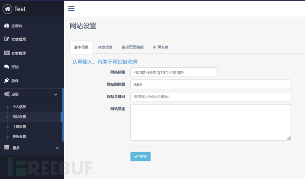
Task: Collapse the 设置 menu chevron
Action: pyautogui.click(x=56, y=95)
